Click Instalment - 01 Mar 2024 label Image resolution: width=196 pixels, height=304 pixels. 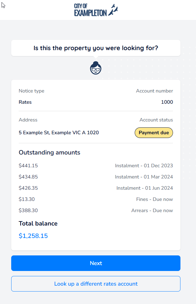pos(144,177)
